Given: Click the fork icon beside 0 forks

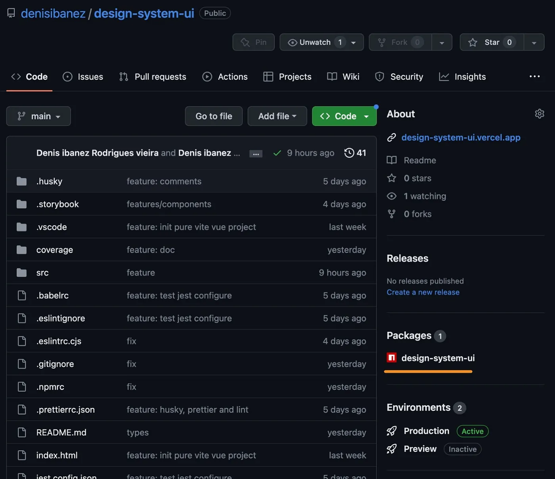Looking at the screenshot, I should click(x=392, y=214).
